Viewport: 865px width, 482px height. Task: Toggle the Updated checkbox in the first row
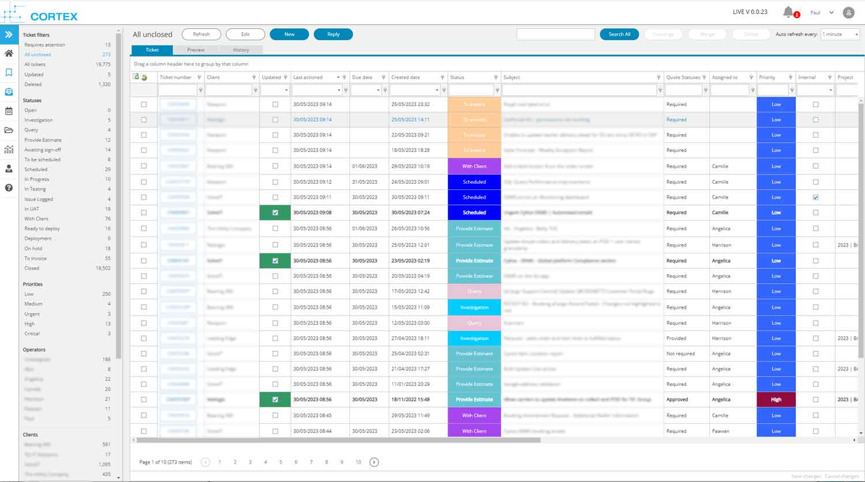click(x=275, y=104)
